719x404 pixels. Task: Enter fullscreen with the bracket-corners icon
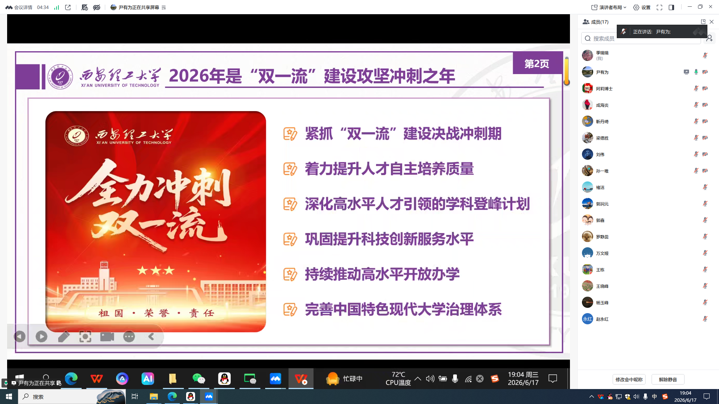[659, 7]
